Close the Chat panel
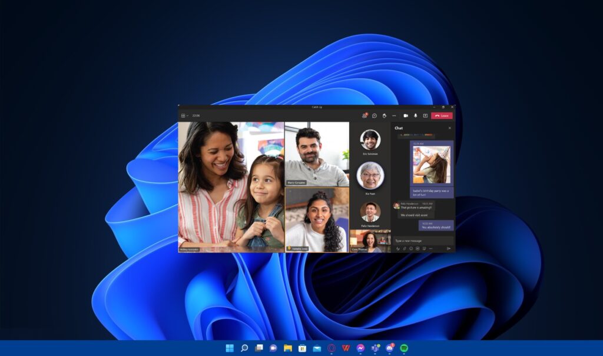Screen dimensions: 603x356 (449, 128)
